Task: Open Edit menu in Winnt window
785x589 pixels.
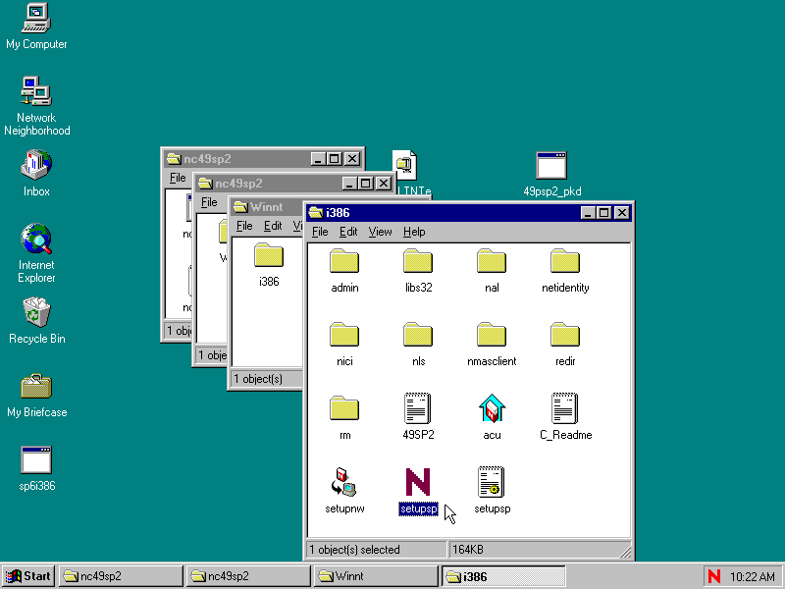Action: pos(273,226)
